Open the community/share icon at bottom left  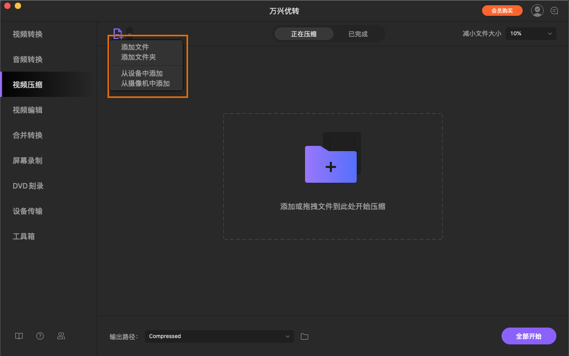pyautogui.click(x=61, y=336)
